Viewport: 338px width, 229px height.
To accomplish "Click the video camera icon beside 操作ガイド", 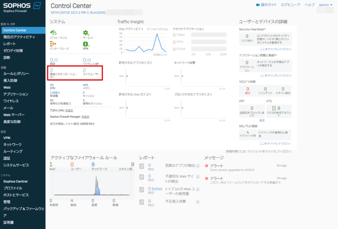I will click(258, 5).
